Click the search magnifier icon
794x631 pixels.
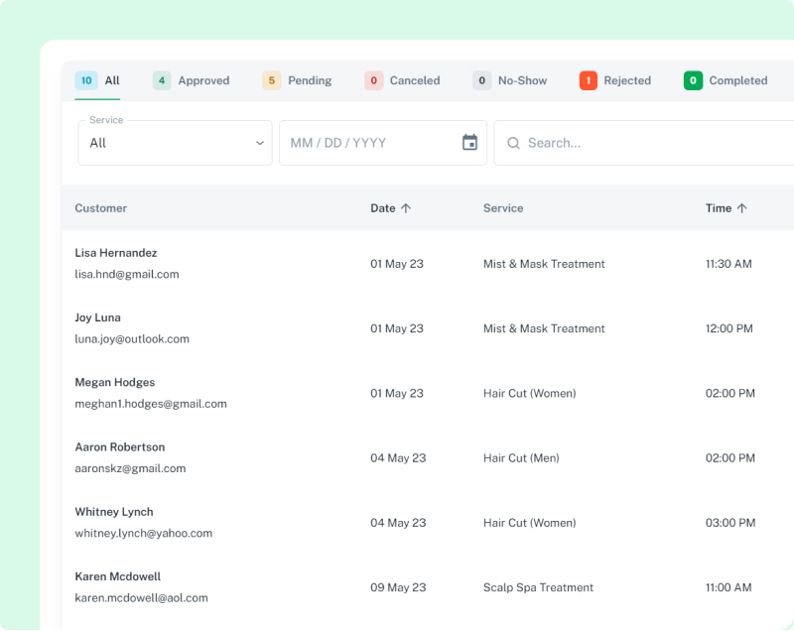tap(513, 143)
